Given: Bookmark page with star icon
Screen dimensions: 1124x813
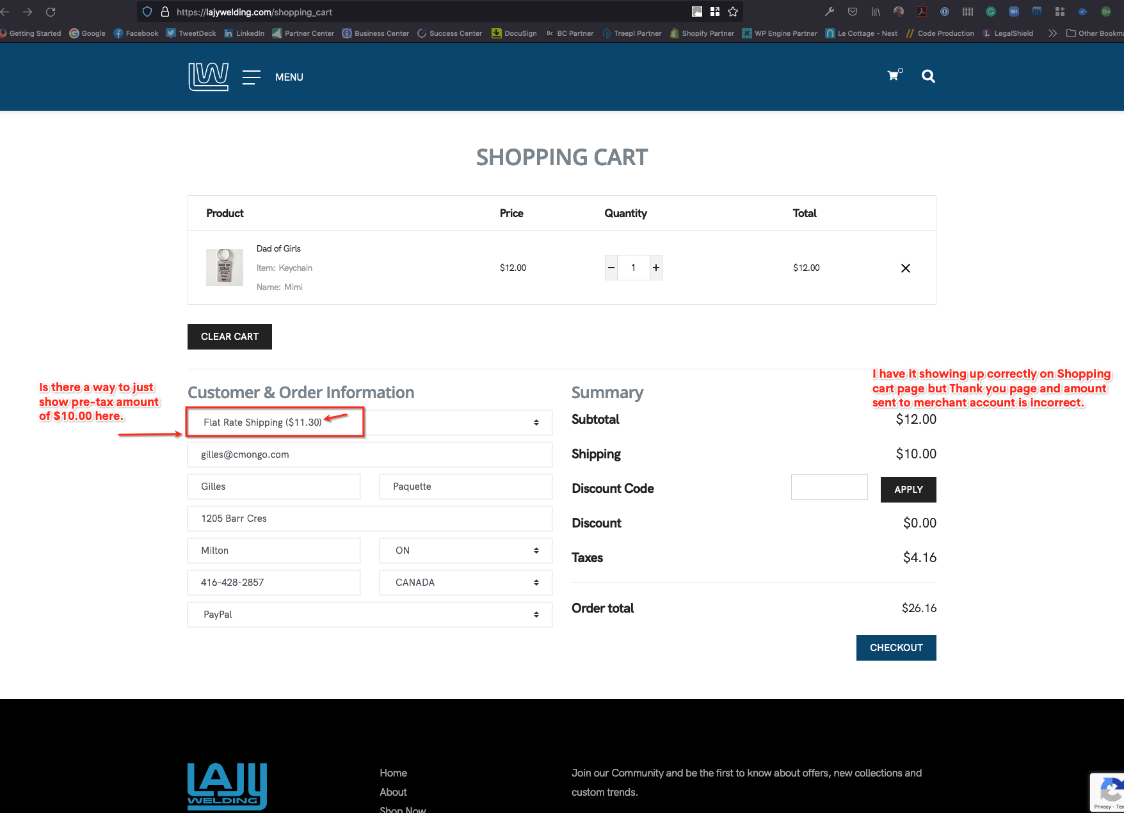Looking at the screenshot, I should pos(733,12).
